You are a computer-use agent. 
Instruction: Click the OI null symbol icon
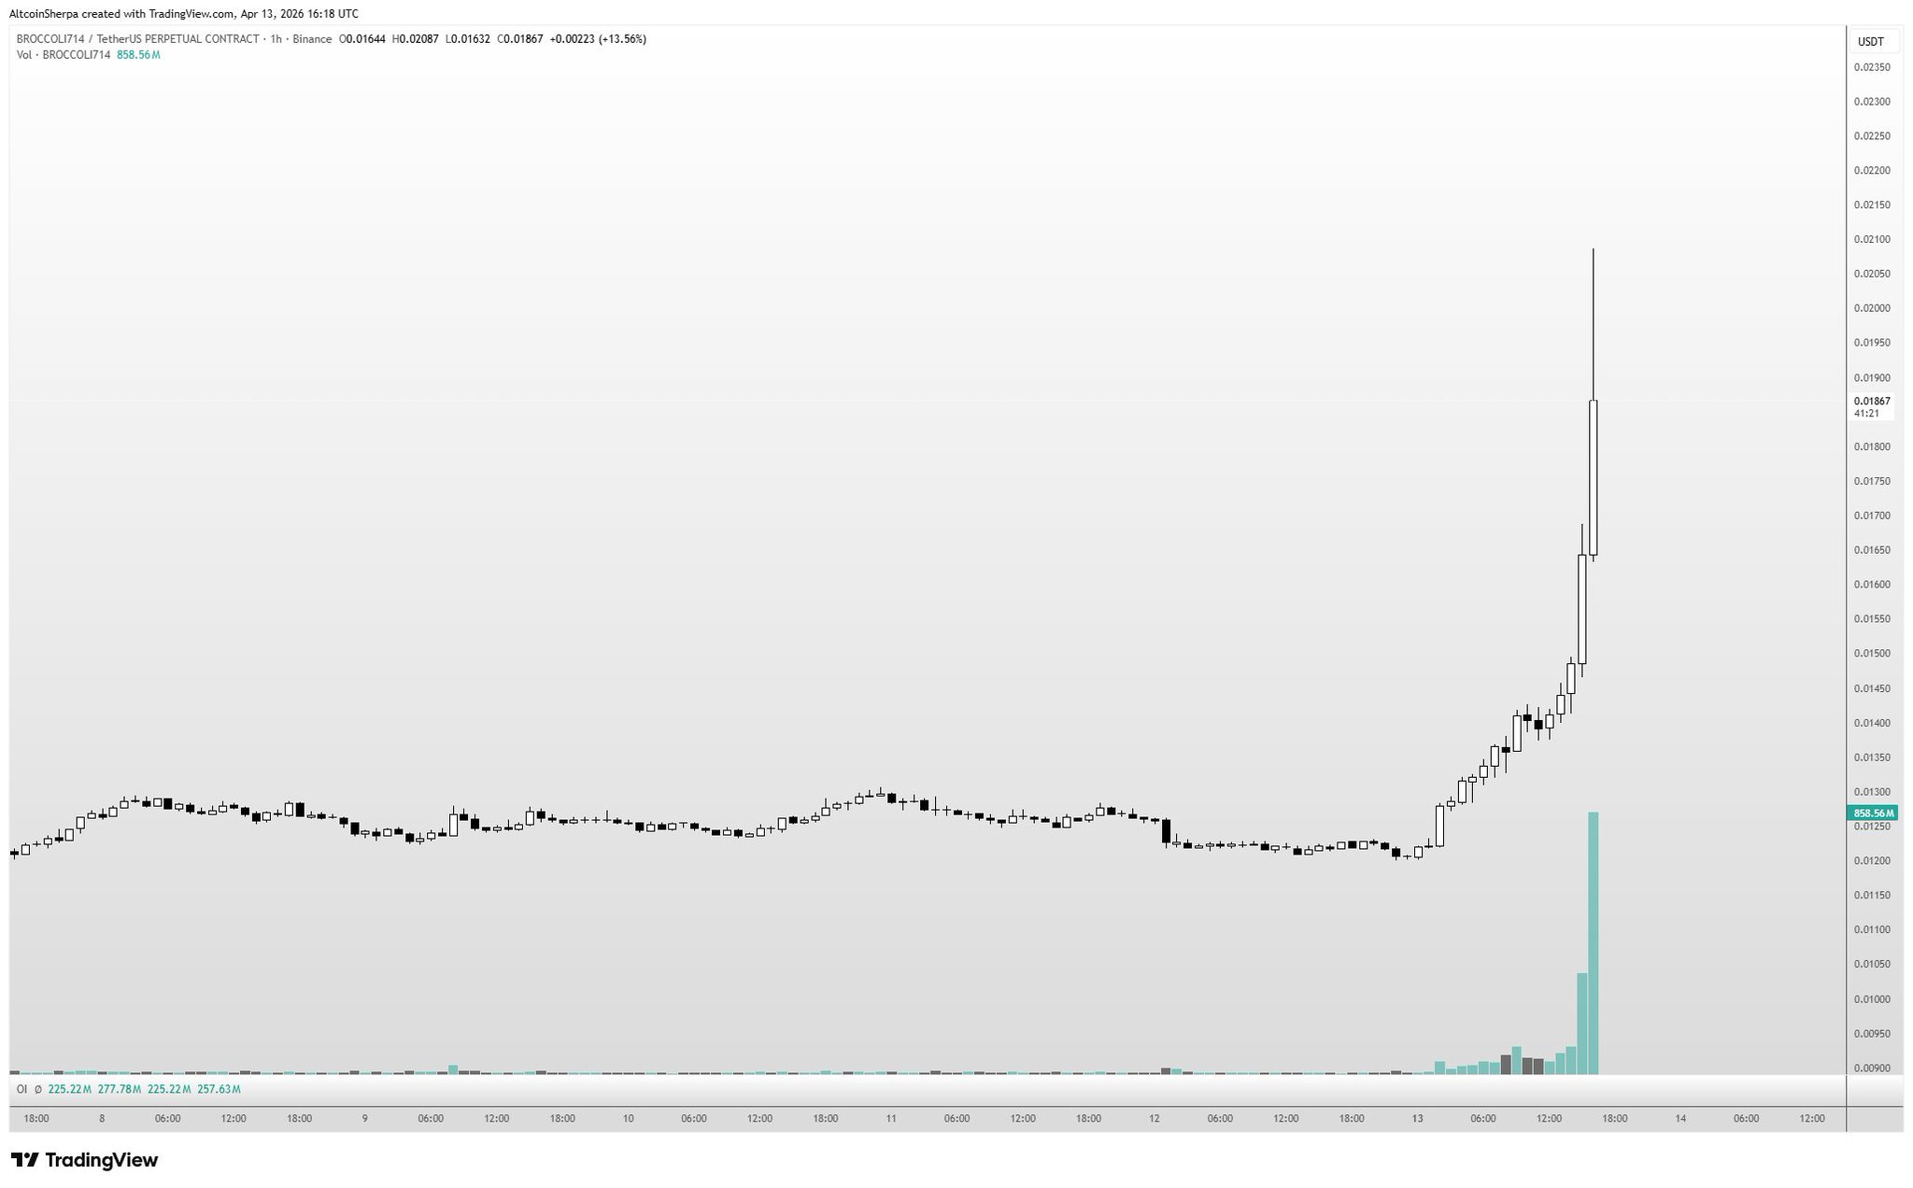pyautogui.click(x=37, y=1089)
